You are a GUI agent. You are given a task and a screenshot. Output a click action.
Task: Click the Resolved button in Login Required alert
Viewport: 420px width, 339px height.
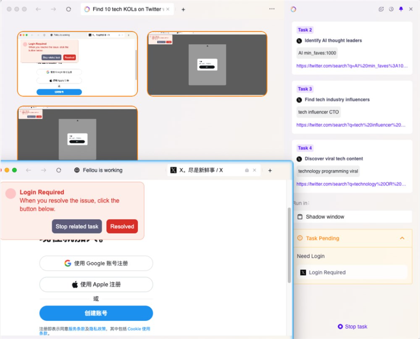[122, 226]
